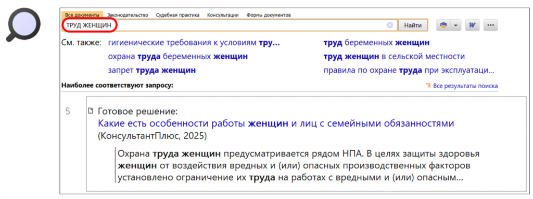
Task: Open the more options ellipsis button
Action: click(490, 25)
